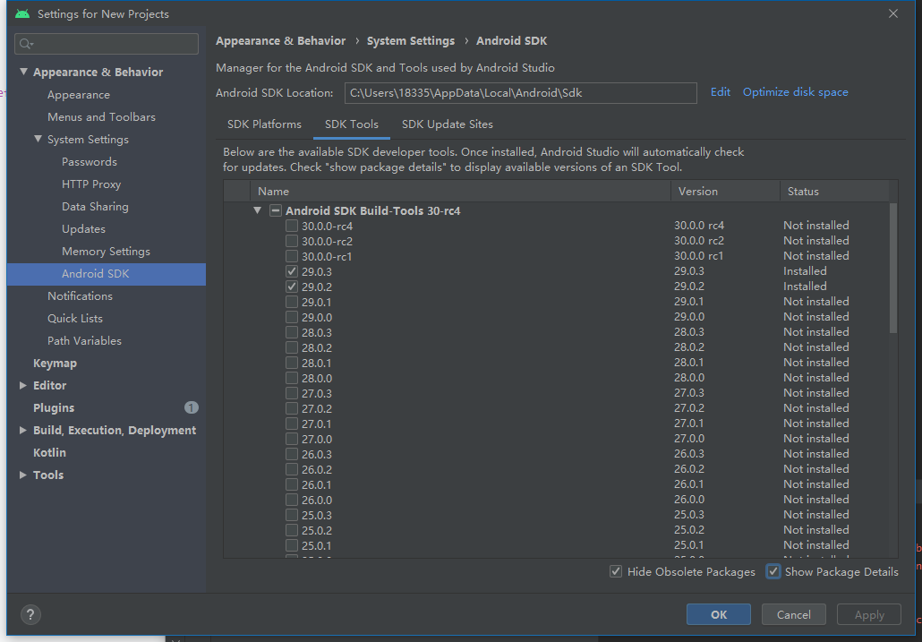The image size is (922, 642).
Task: Click the Appearance & Behavior breadcrumb
Action: [280, 41]
